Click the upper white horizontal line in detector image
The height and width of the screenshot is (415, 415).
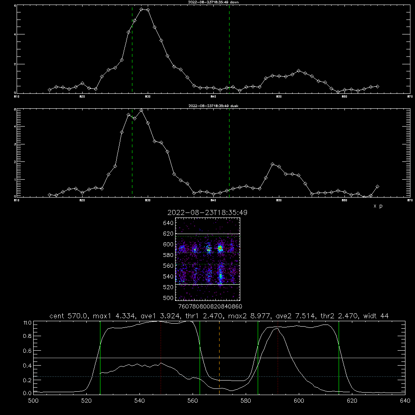coord(207,234)
